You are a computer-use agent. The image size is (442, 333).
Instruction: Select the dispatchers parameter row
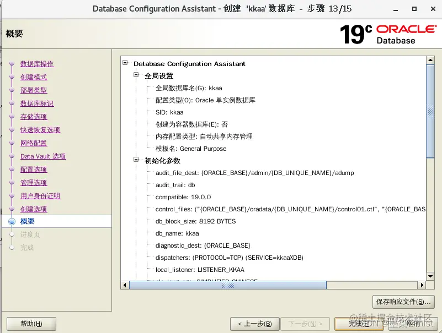(x=229, y=258)
